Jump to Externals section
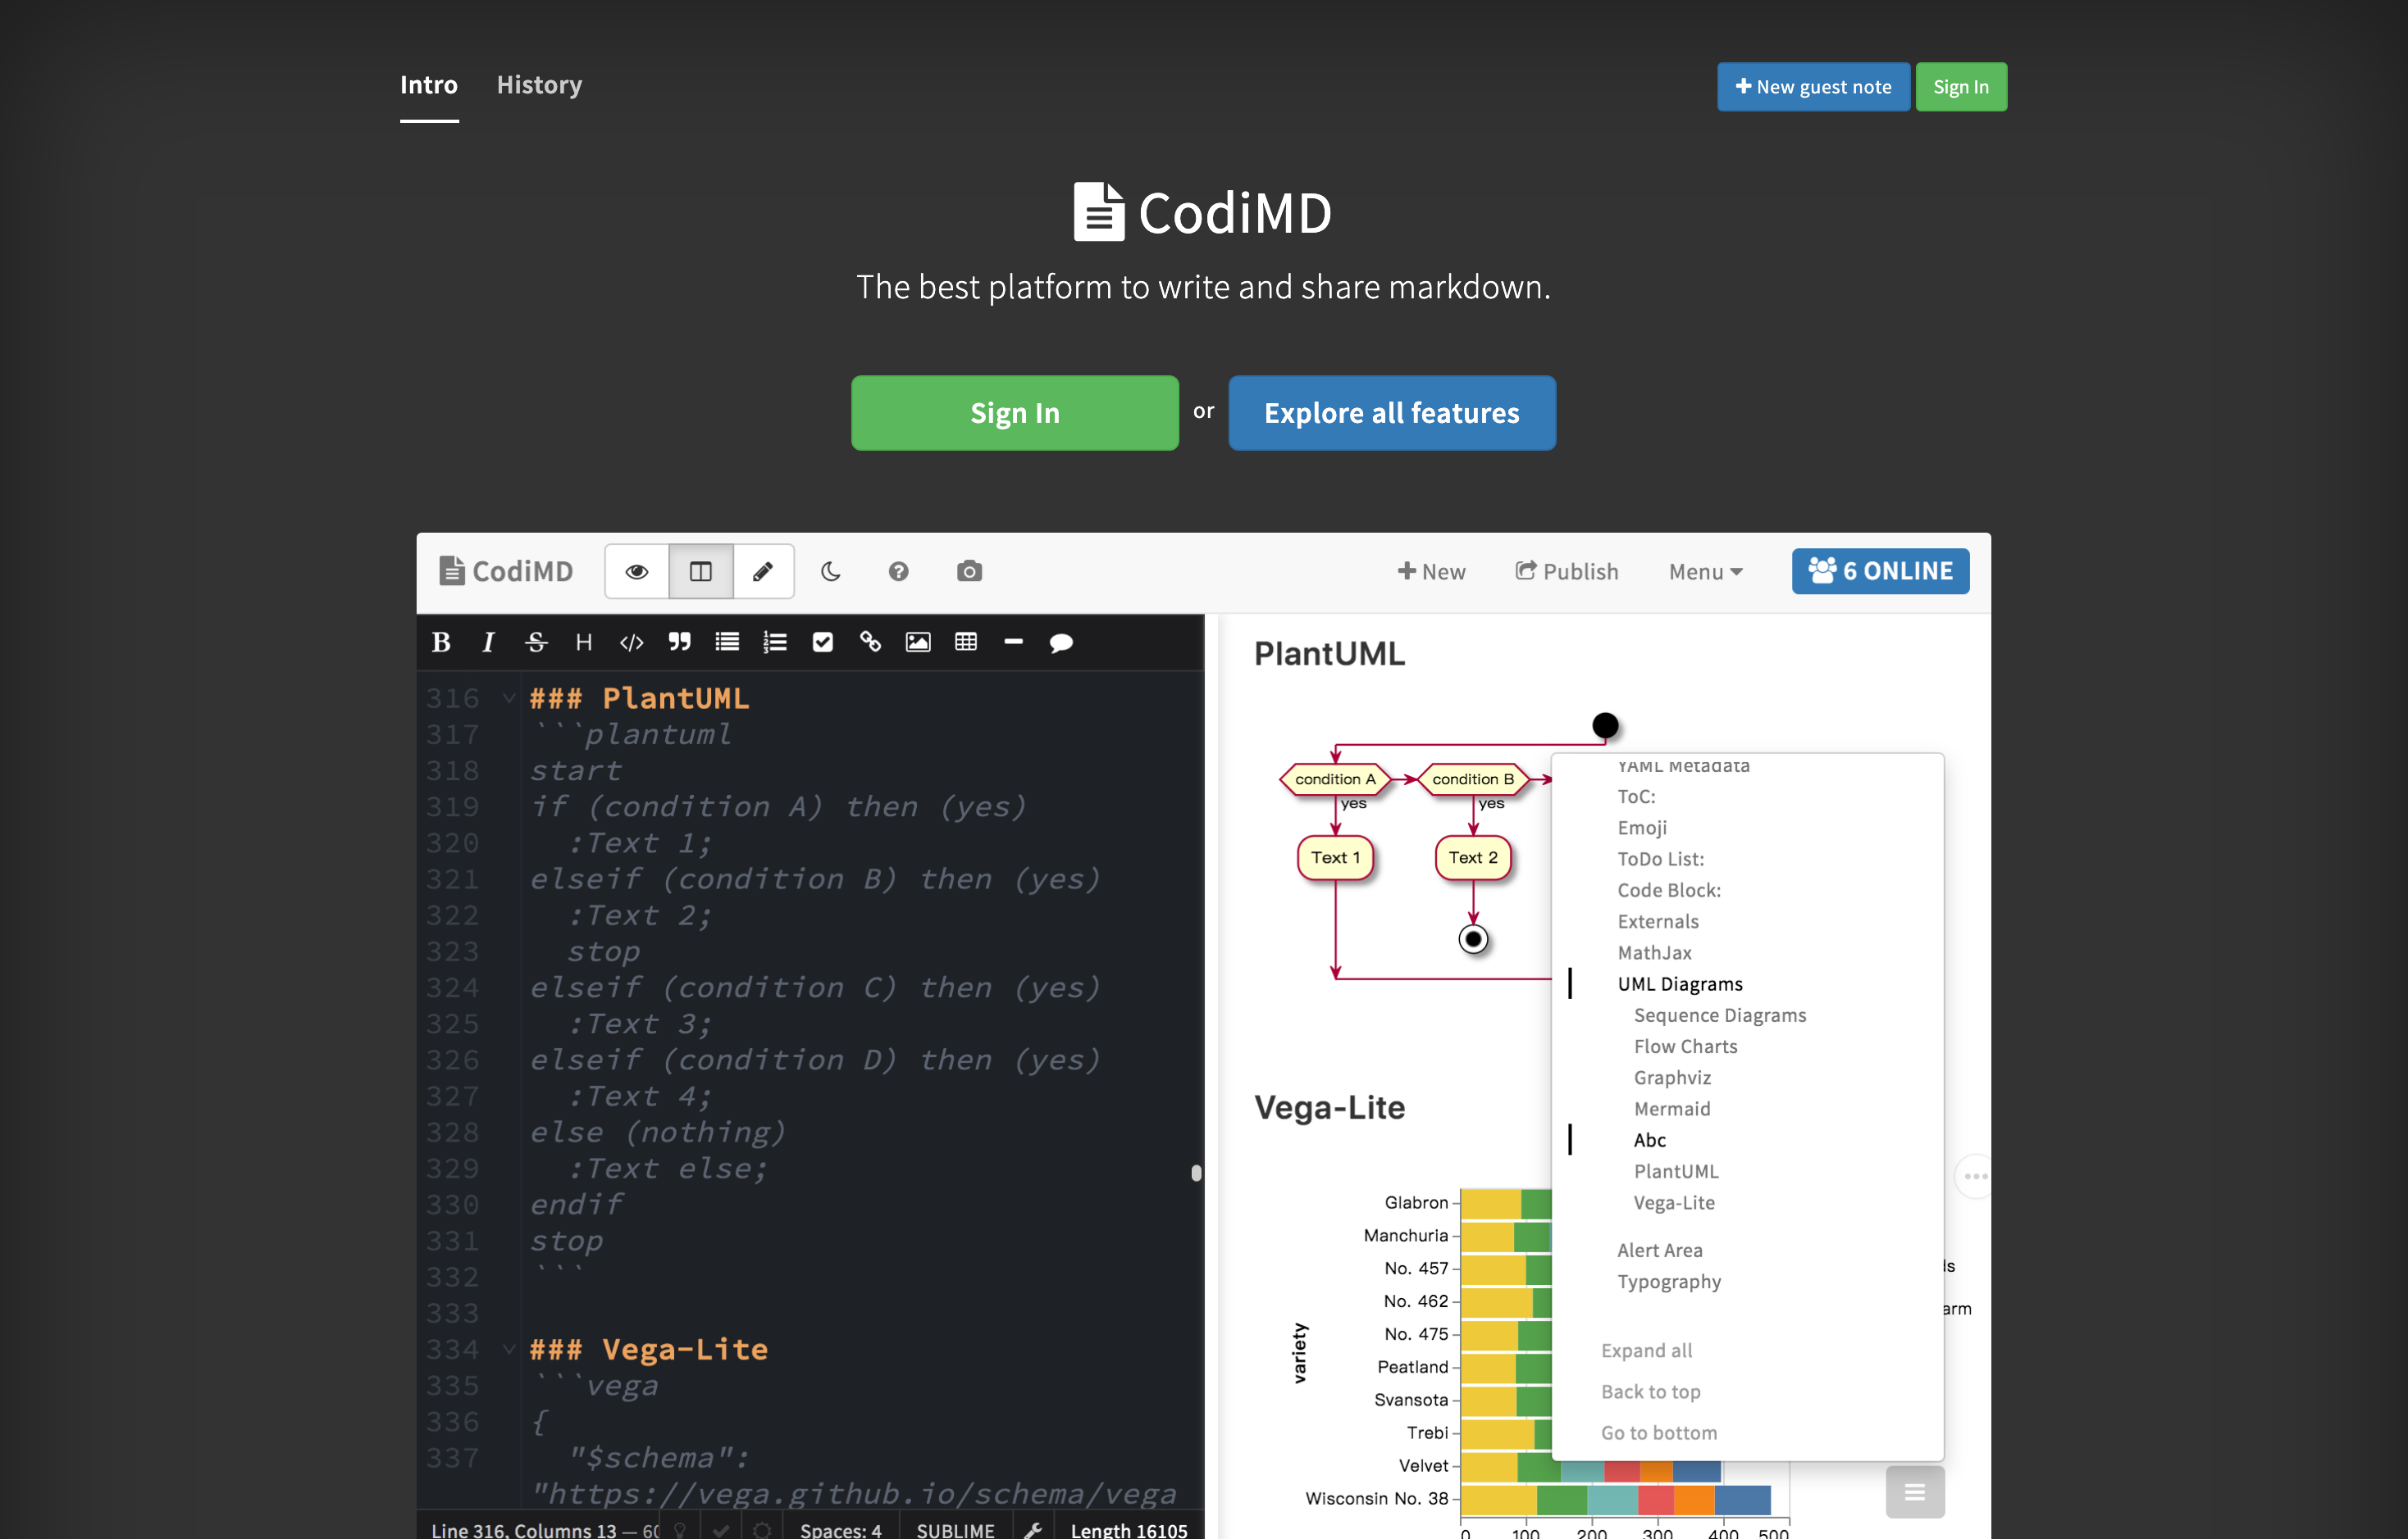Image resolution: width=2408 pixels, height=1539 pixels. point(1657,921)
